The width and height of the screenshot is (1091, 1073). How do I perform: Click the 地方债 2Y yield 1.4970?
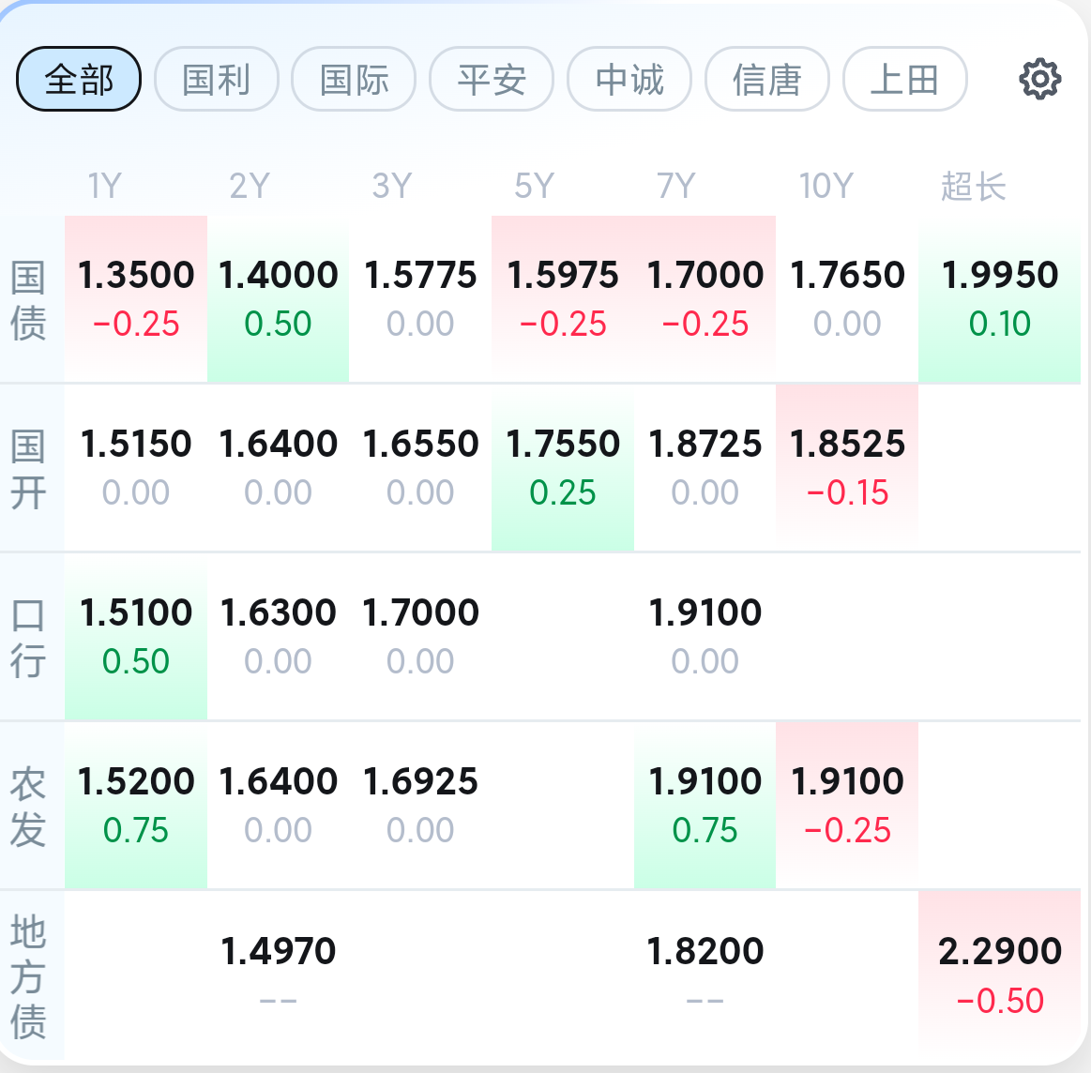tap(279, 975)
